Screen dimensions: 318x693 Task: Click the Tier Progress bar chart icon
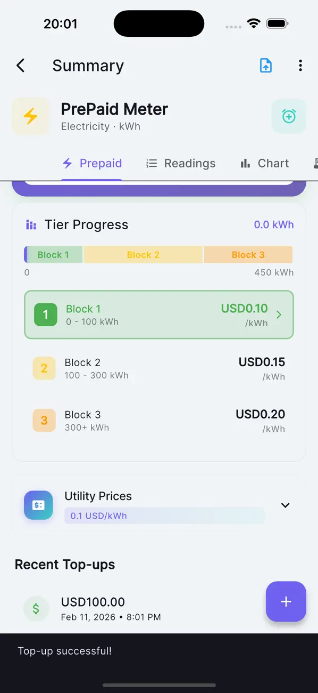coord(31,224)
